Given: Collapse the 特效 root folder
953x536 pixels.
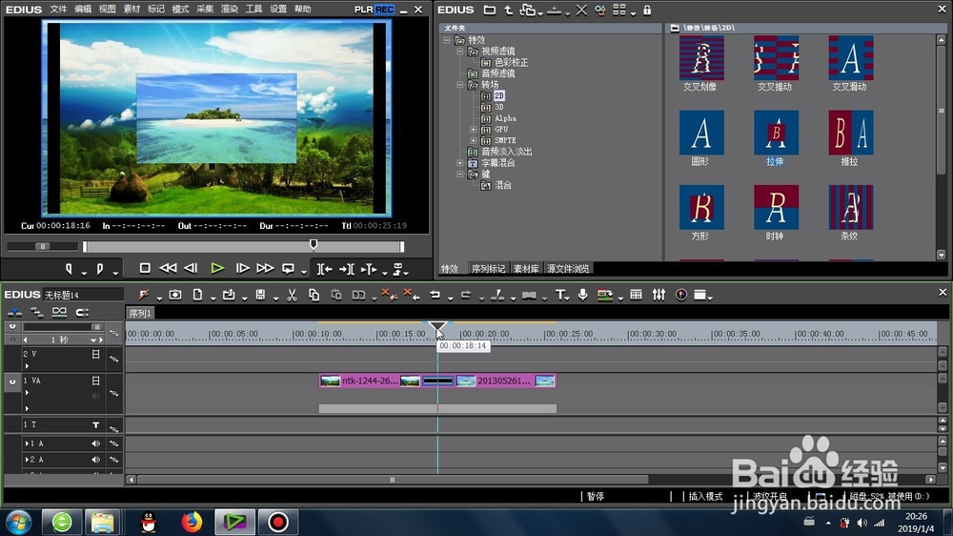Looking at the screenshot, I should pyautogui.click(x=447, y=40).
